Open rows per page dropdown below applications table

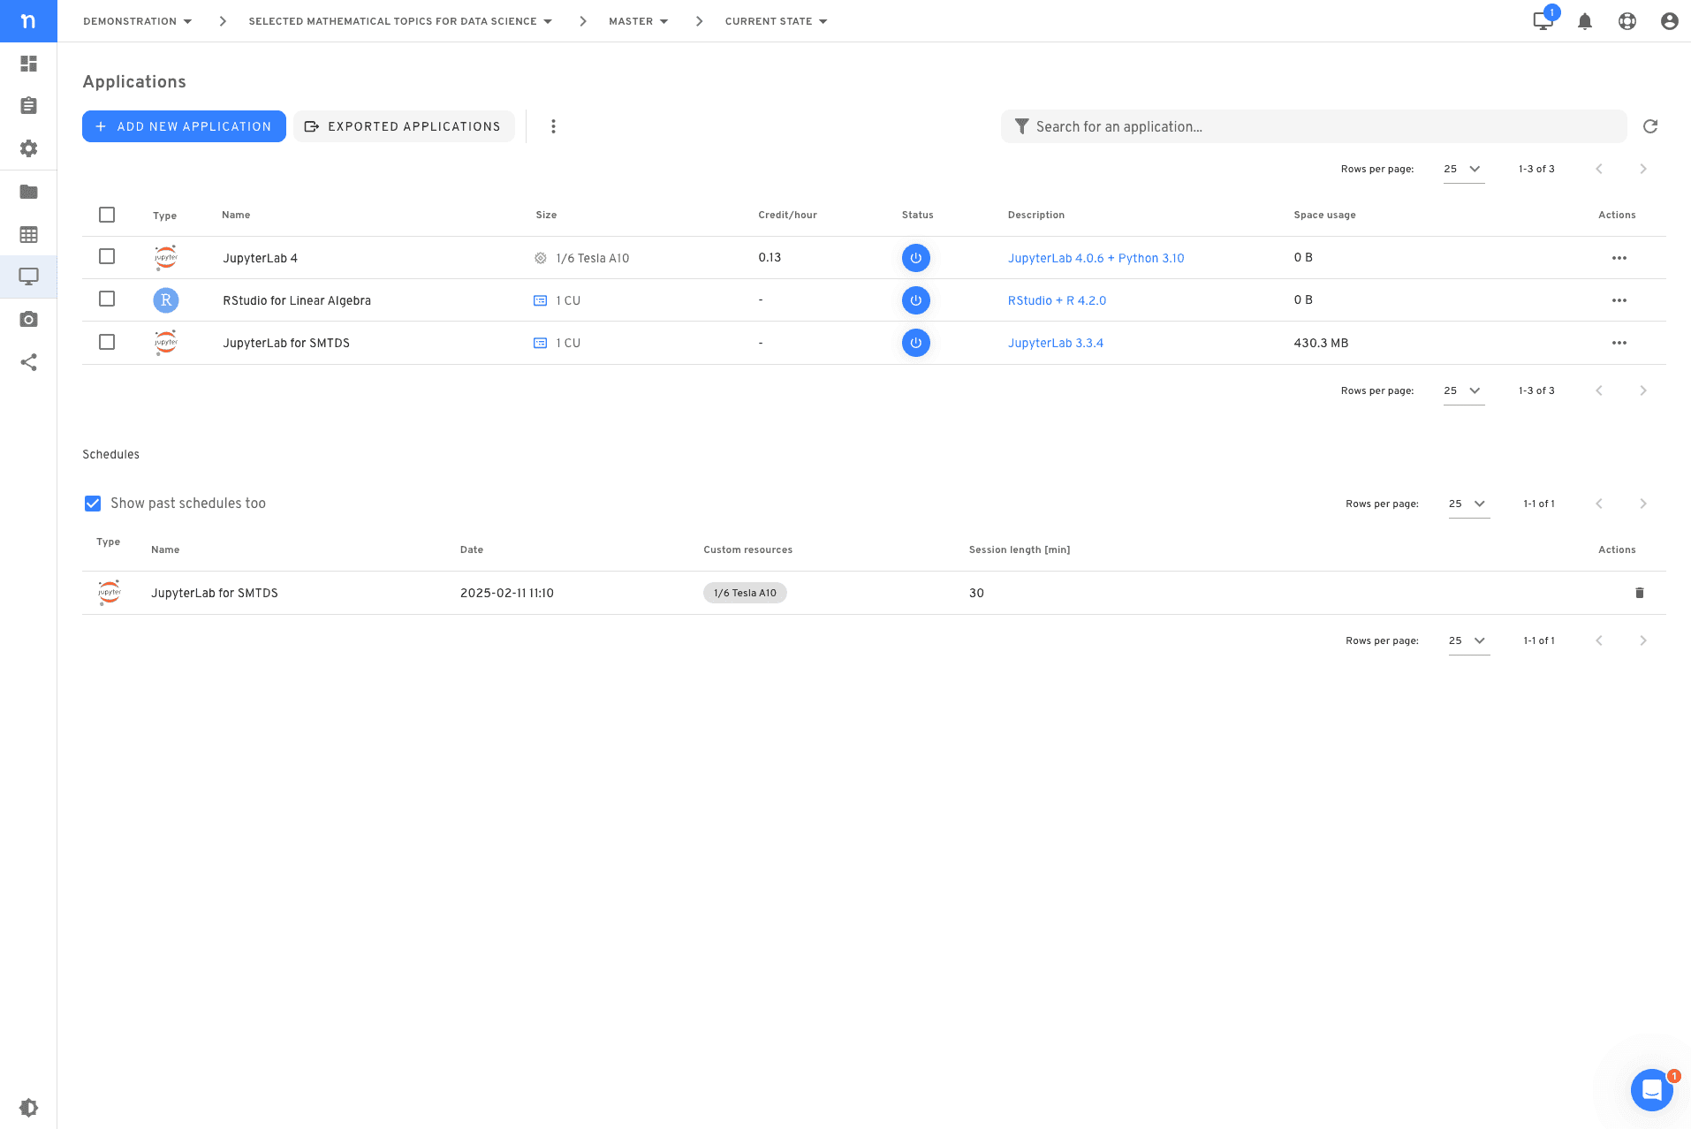1464,390
